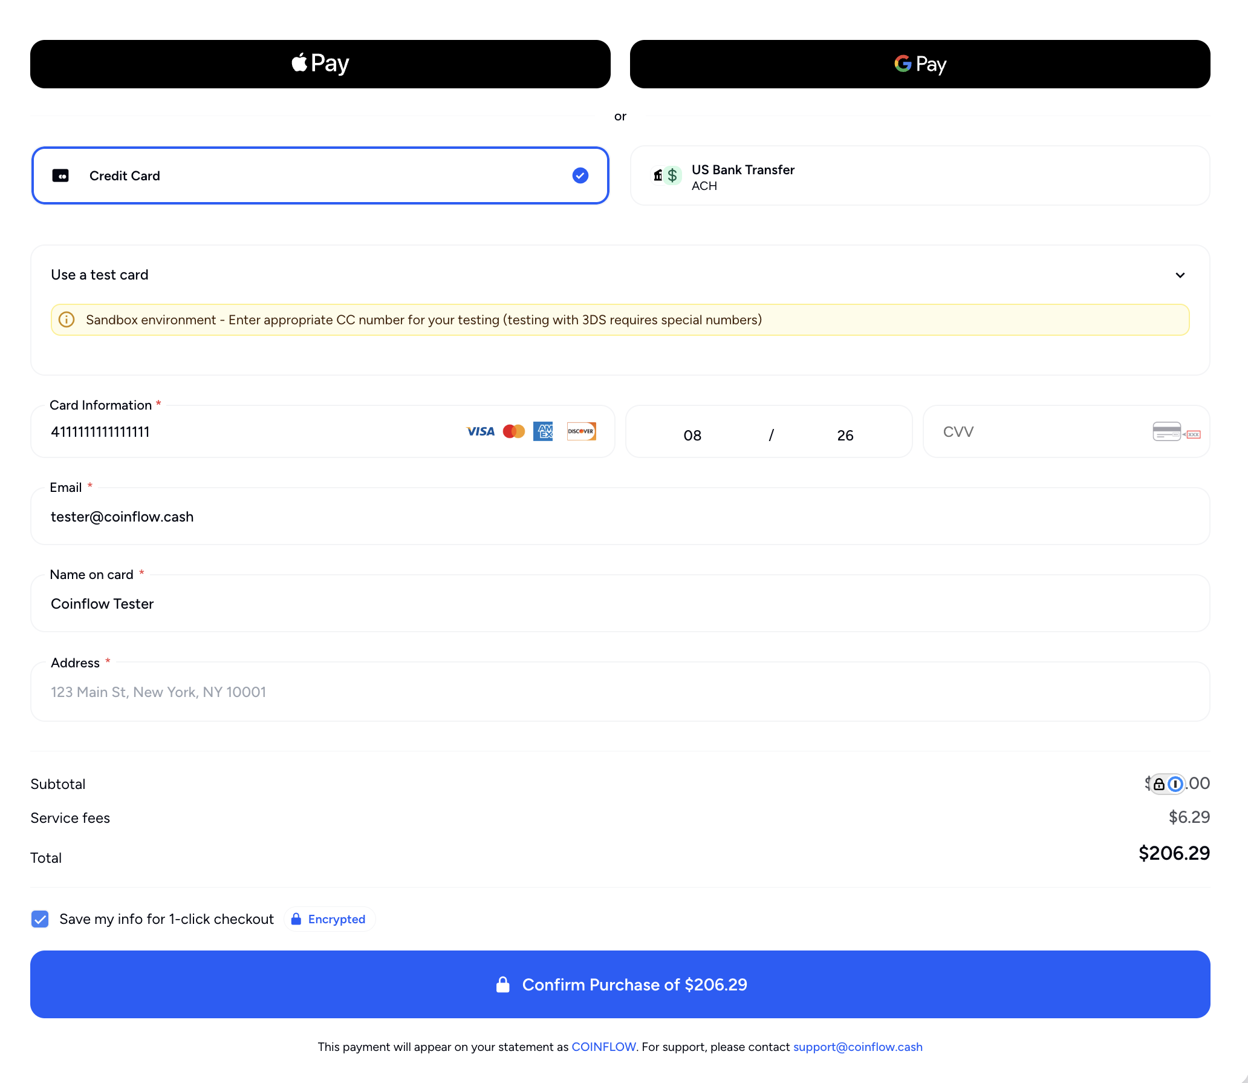Expand the Use a test card section
The height and width of the screenshot is (1083, 1248).
[x=1179, y=275]
